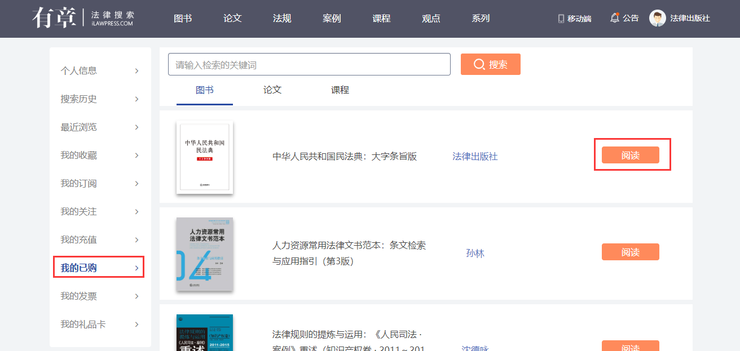Click the user avatar for 法律出版社
Screen dimensions: 740x351
[657, 18]
